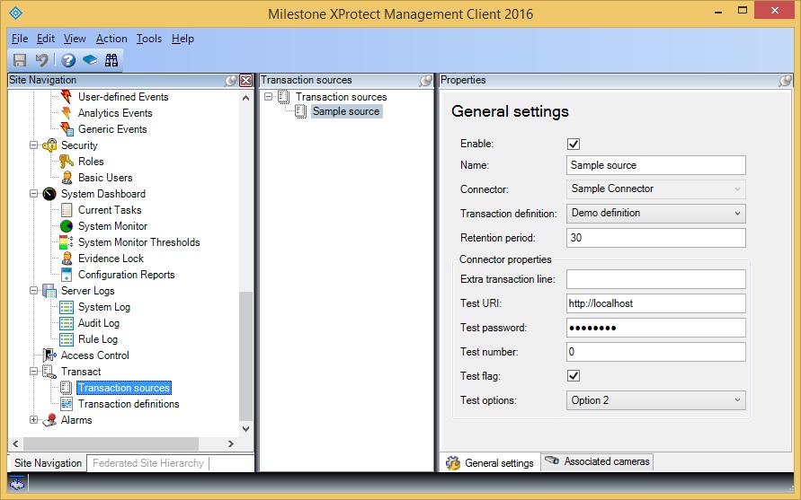Pin the Site Navigation panel

pos(231,80)
